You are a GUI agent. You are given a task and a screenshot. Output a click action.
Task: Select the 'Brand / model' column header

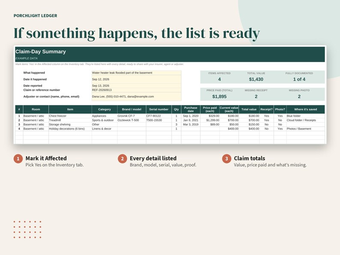click(x=131, y=110)
